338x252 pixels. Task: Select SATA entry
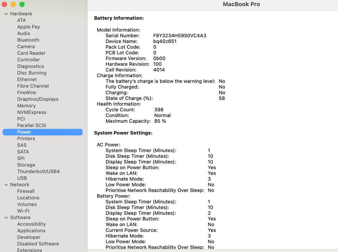pos(23,152)
